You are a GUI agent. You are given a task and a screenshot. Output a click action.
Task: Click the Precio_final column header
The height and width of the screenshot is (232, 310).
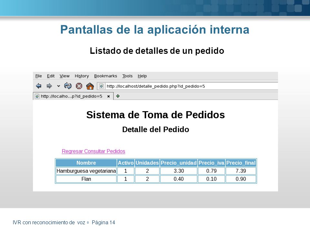[x=241, y=163]
